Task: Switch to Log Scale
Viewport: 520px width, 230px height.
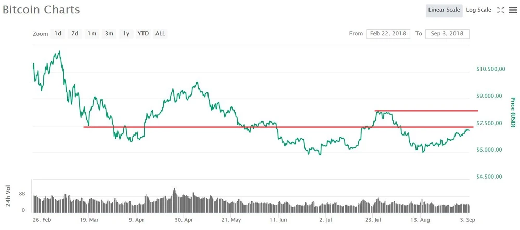Action: pyautogui.click(x=478, y=10)
